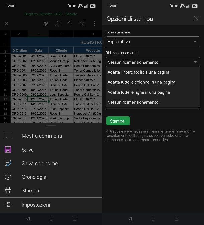Tap the purple floppy disk save icon
Image resolution: width=204 pixels, height=225 pixels.
tap(8, 149)
